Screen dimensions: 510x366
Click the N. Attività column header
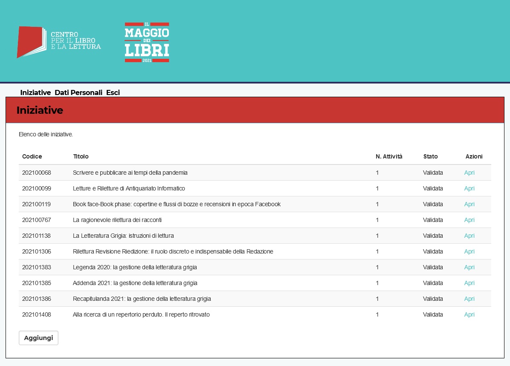tap(388, 156)
